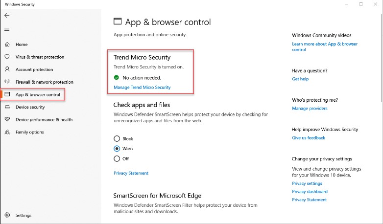This screenshot has width=383, height=224.
Task: Expand the hamburger navigation menu
Action: coord(7,29)
